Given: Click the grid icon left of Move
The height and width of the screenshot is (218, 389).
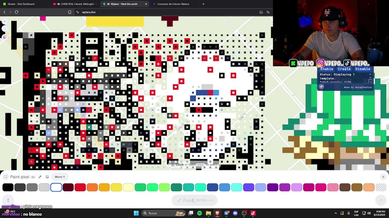Looking at the screenshot, I should (x=47, y=177).
